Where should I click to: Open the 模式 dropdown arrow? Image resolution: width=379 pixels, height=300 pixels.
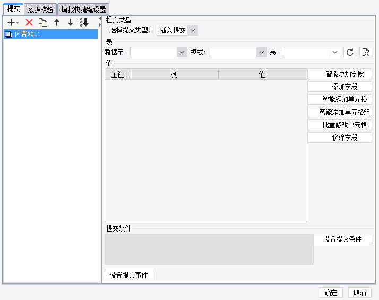tap(262, 52)
